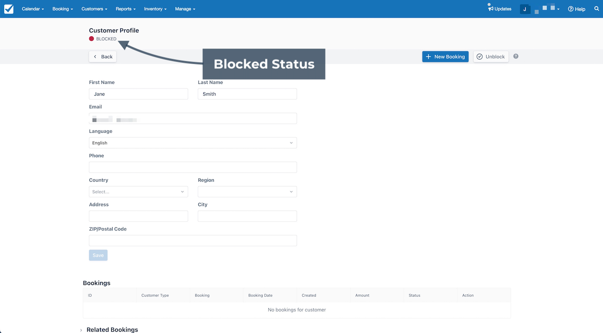Click the First Name field
The width and height of the screenshot is (603, 333).
click(138, 94)
